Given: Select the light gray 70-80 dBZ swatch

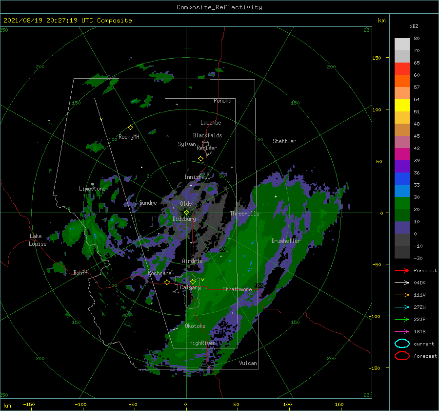Looking at the screenshot, I should 402,44.
